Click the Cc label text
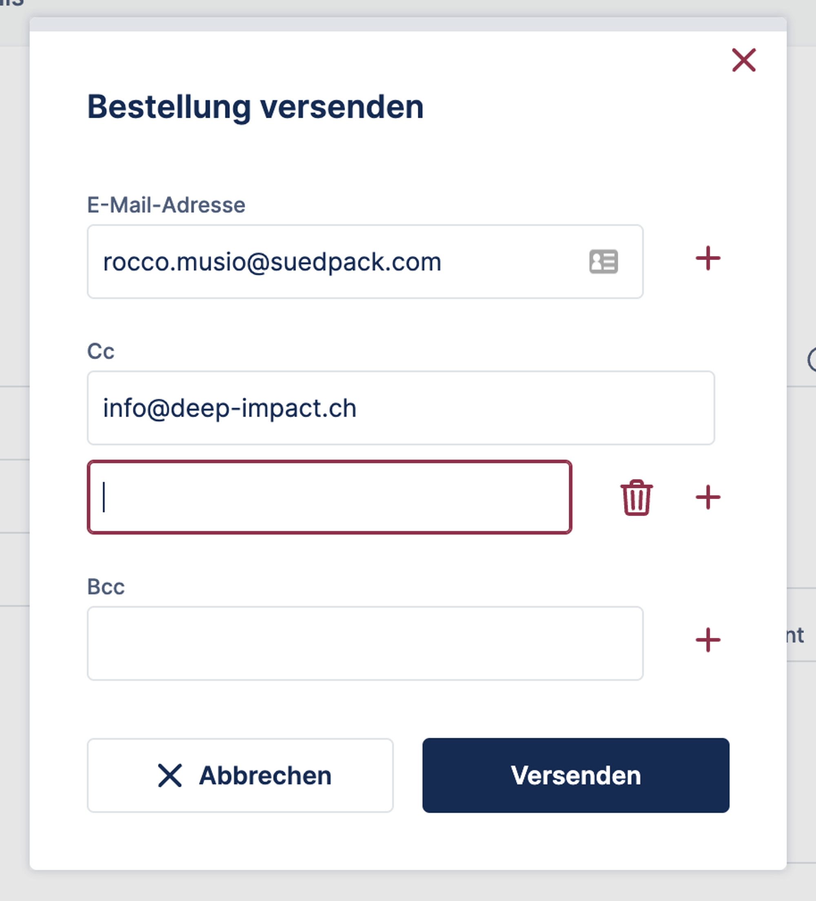The width and height of the screenshot is (816, 901). click(101, 351)
